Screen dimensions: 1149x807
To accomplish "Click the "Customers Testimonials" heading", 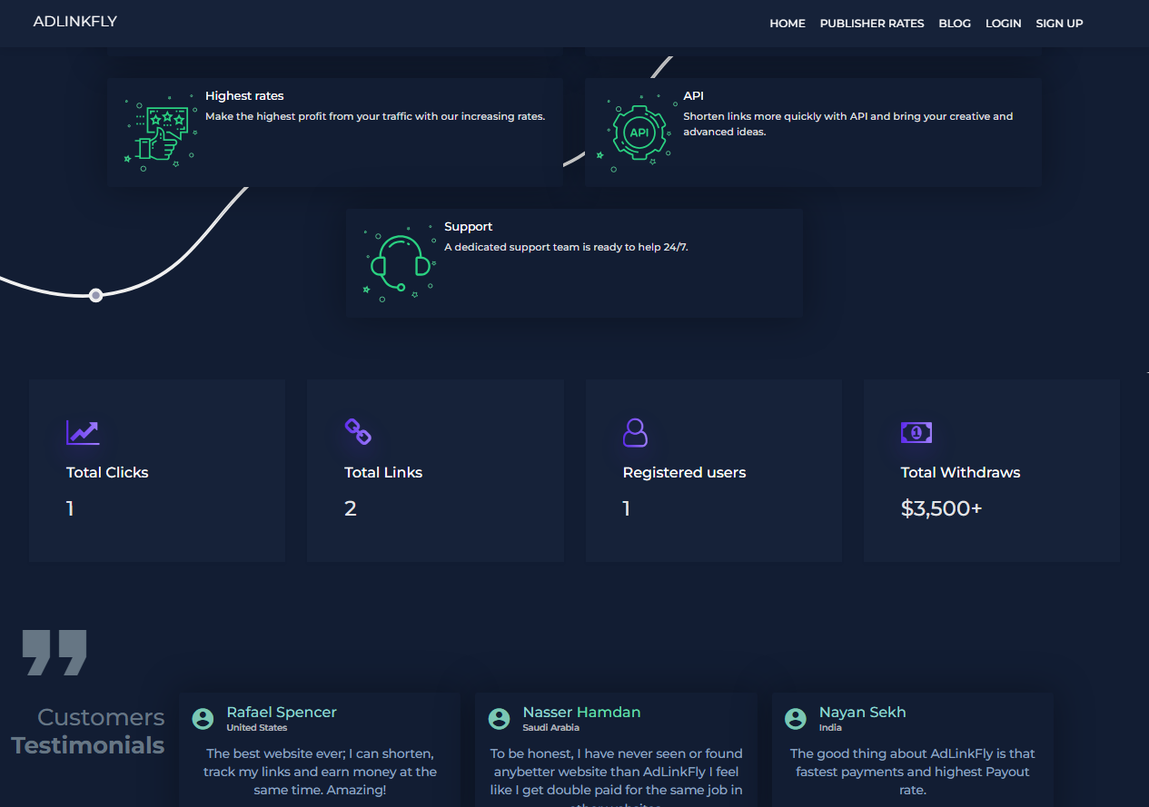I will click(x=88, y=732).
